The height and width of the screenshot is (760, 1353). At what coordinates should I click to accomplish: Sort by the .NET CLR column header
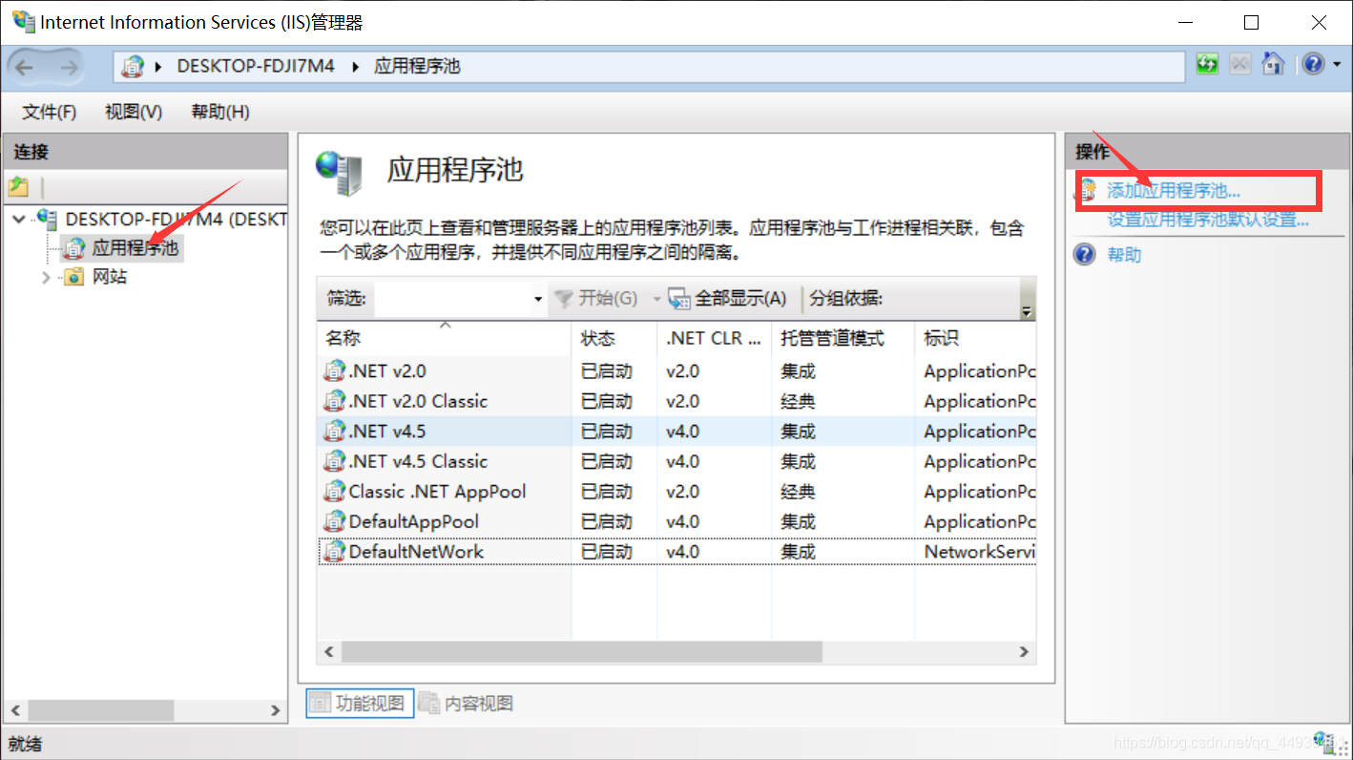click(x=714, y=338)
